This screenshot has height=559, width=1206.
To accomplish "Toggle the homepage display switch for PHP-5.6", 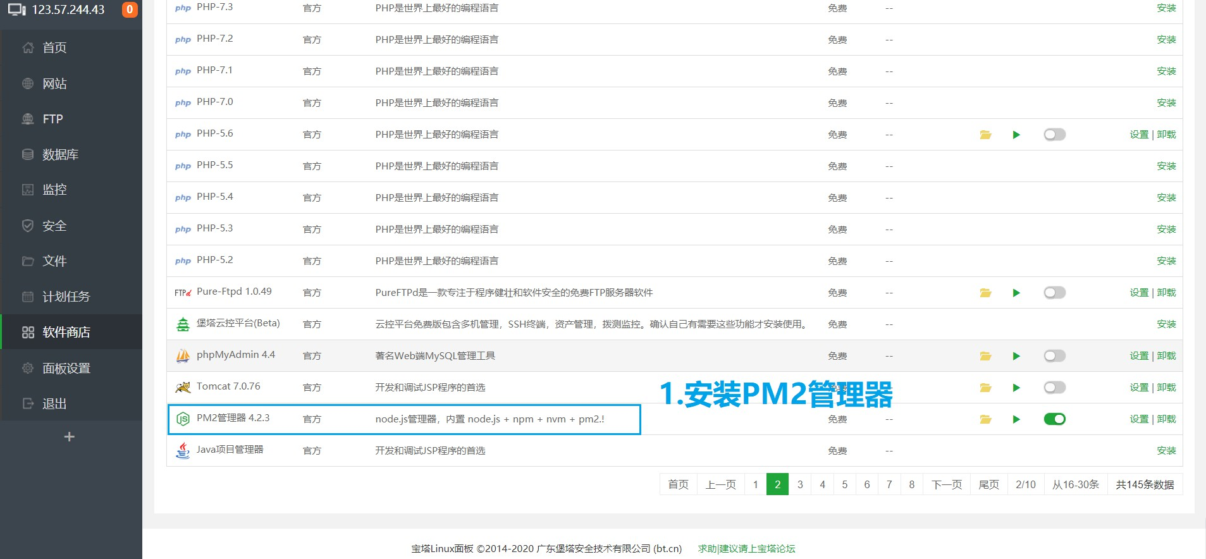I will [x=1054, y=135].
